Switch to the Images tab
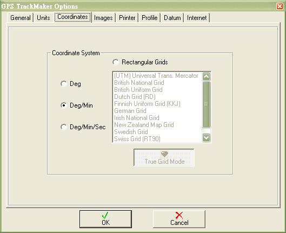The image size is (286, 233). coord(103,18)
